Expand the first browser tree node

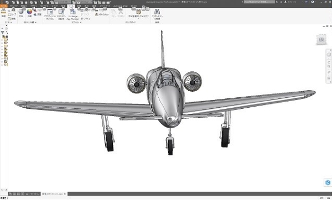click(x=2, y=40)
